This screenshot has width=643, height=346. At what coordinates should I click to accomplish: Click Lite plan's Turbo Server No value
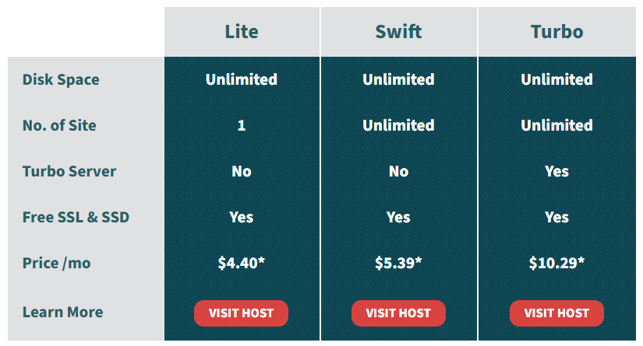click(x=242, y=171)
